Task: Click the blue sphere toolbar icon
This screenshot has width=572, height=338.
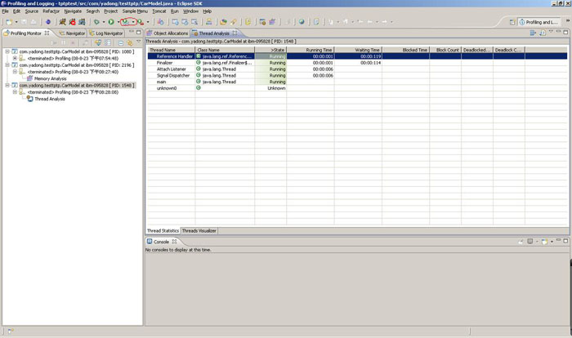Action: tap(47, 22)
